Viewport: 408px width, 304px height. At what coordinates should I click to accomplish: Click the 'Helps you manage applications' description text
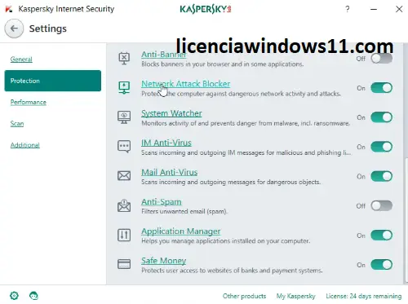(225, 241)
